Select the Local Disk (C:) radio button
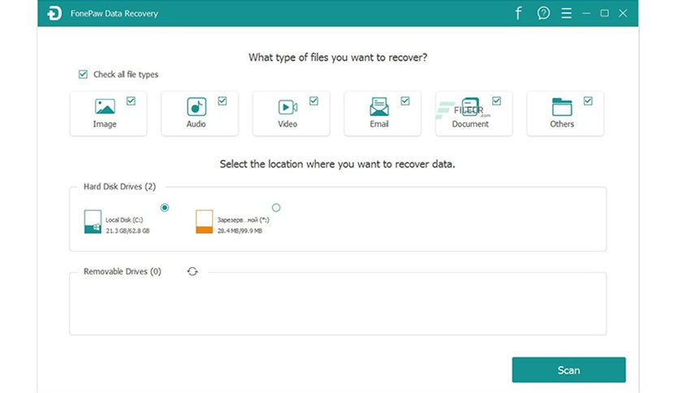 (x=165, y=208)
